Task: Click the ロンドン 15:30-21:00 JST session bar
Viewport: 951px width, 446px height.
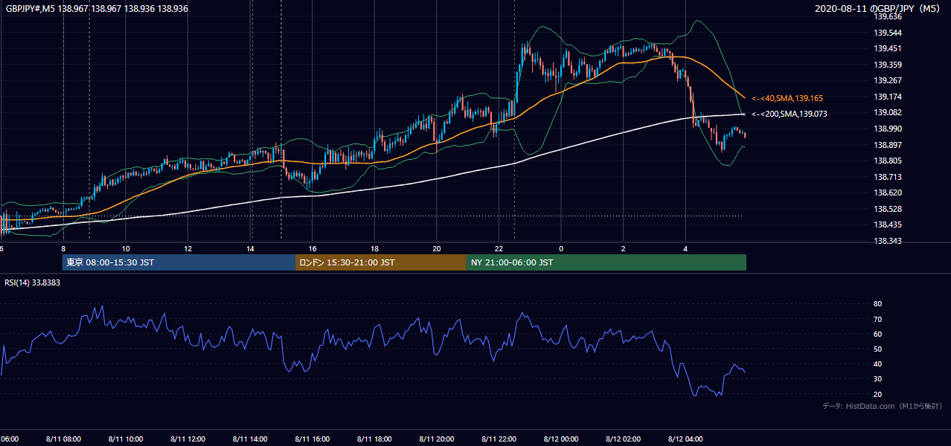Action: point(381,262)
